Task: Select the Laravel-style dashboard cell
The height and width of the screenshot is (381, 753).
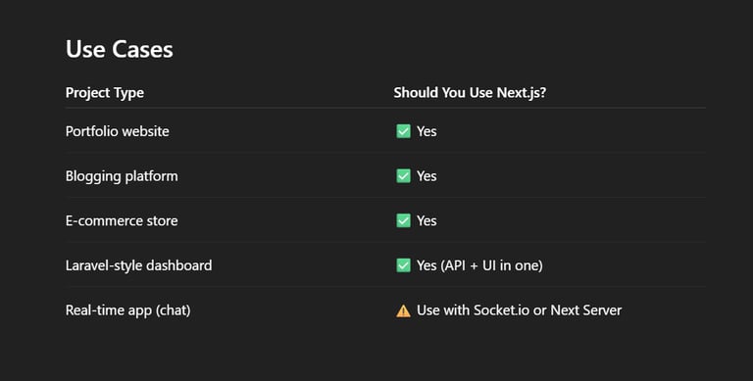Action: [x=139, y=265]
